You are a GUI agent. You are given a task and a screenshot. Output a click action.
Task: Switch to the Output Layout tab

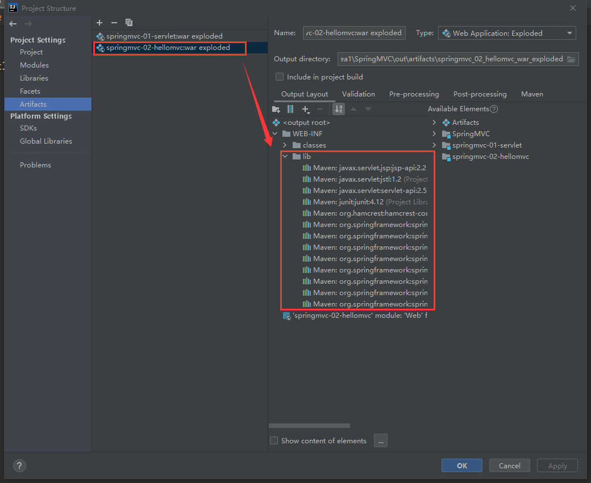tap(305, 94)
